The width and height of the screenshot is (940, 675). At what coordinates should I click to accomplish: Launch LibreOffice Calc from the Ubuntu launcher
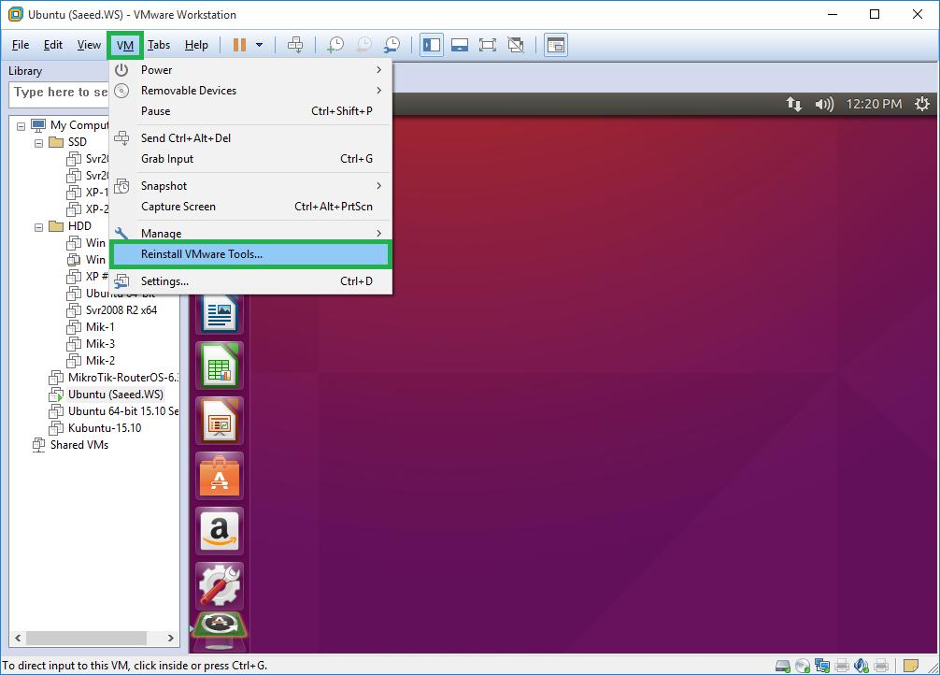pyautogui.click(x=220, y=366)
